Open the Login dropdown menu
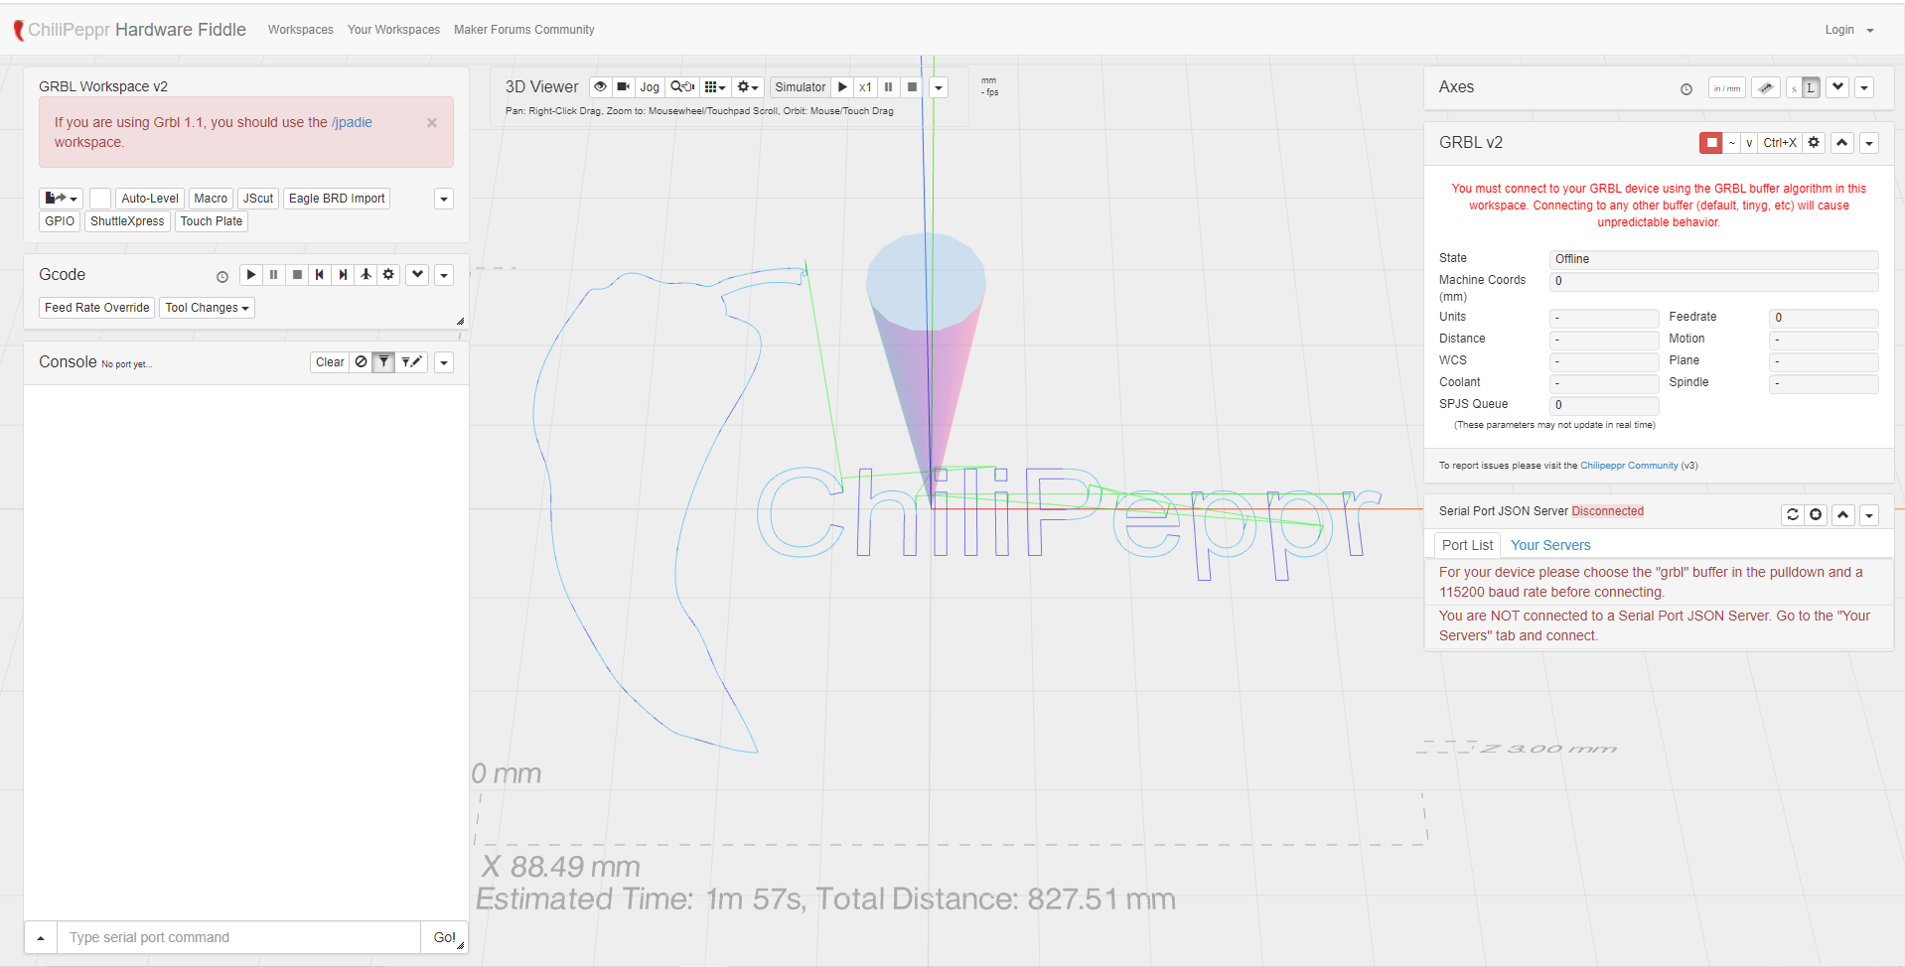The image size is (1905, 967). [1849, 30]
